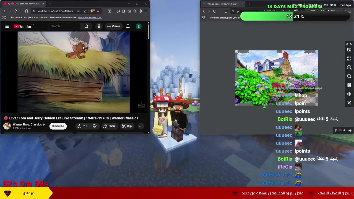354x199 pixels.
Task: Click the 48.21% progress bar
Action: coord(295,17)
